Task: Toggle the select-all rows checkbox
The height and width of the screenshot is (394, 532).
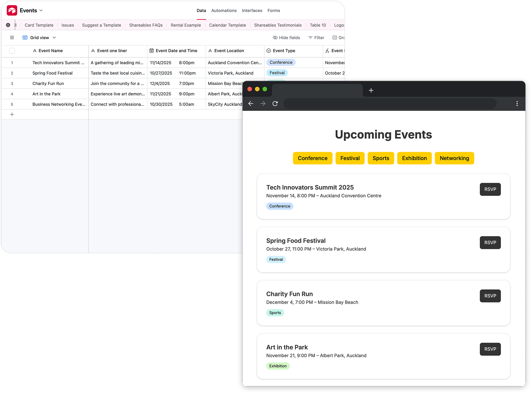Action: click(12, 51)
